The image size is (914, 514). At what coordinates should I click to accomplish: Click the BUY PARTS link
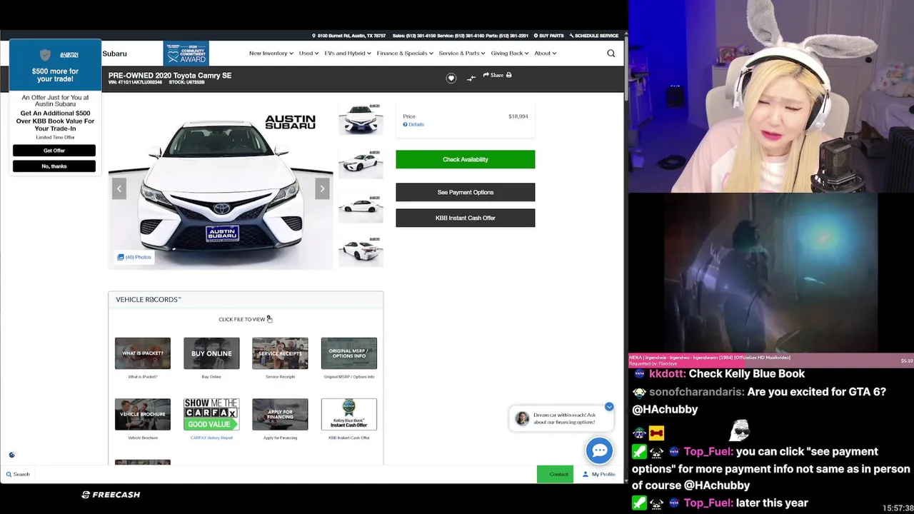point(549,36)
